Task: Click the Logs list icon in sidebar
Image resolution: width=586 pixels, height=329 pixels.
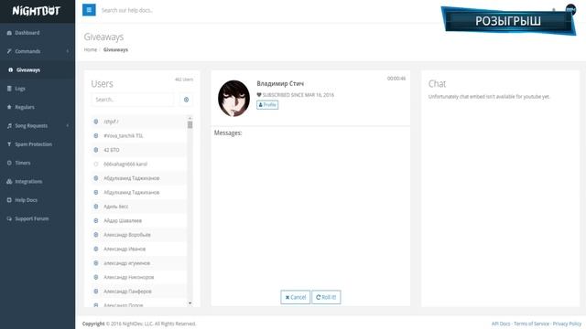Action: [9, 89]
